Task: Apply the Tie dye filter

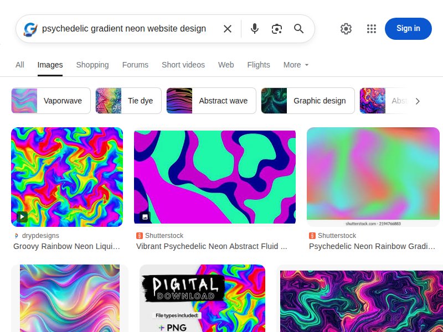Action: point(140,101)
